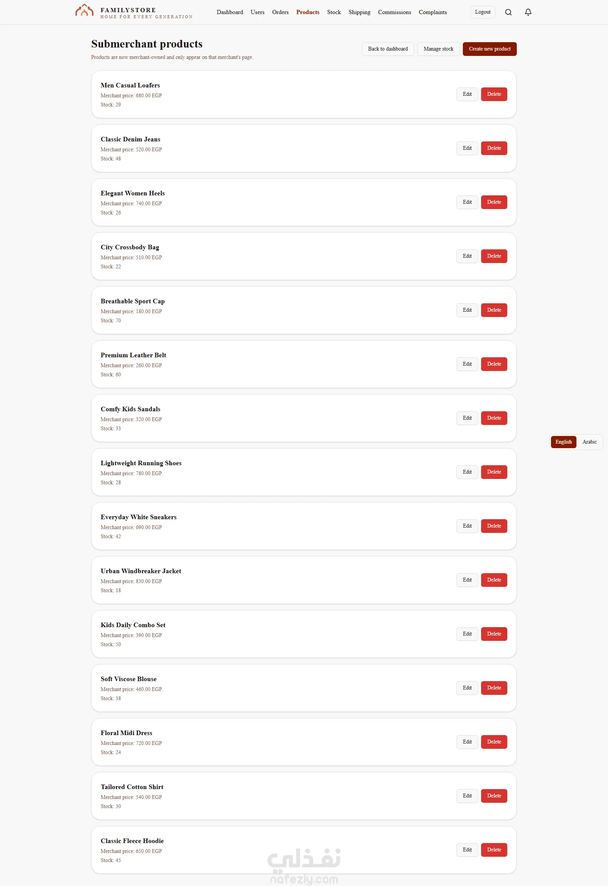Go to the Orders page
The image size is (608, 886).
click(280, 12)
